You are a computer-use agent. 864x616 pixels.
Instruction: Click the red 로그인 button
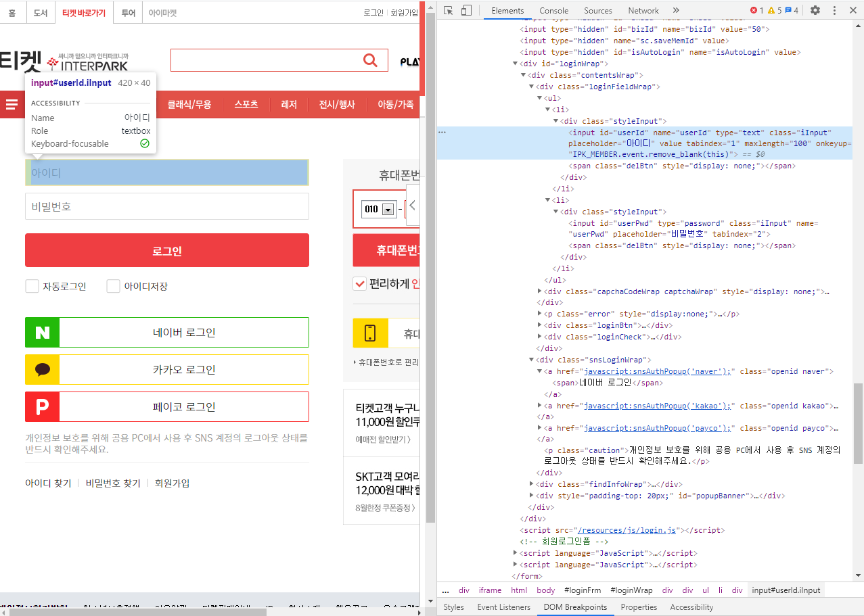(x=167, y=251)
